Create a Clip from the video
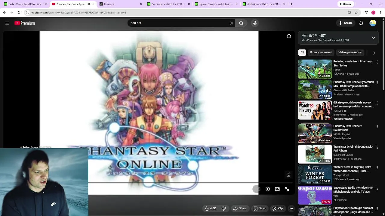 278,208
